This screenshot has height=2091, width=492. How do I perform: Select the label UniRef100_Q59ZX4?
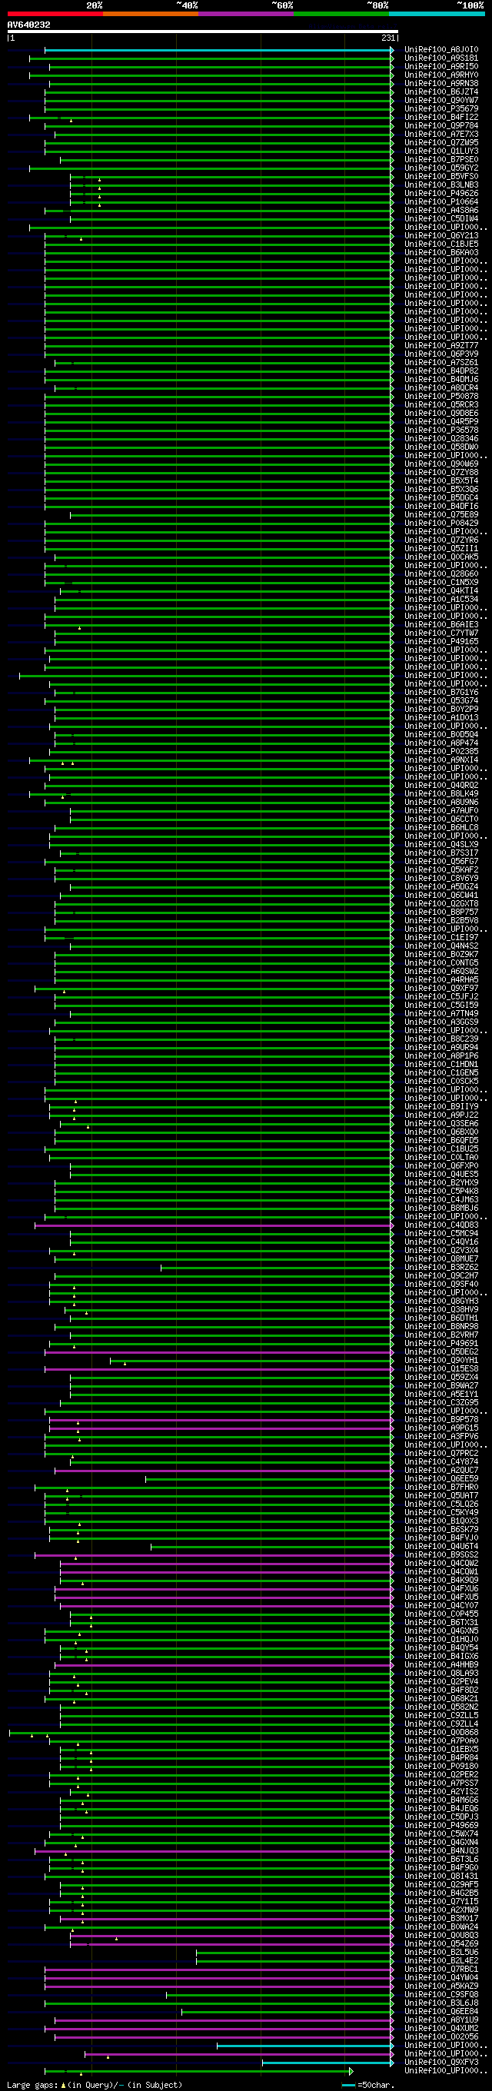point(442,1378)
